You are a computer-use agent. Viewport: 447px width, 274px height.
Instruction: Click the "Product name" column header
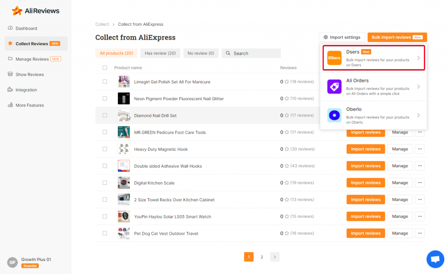click(x=128, y=68)
